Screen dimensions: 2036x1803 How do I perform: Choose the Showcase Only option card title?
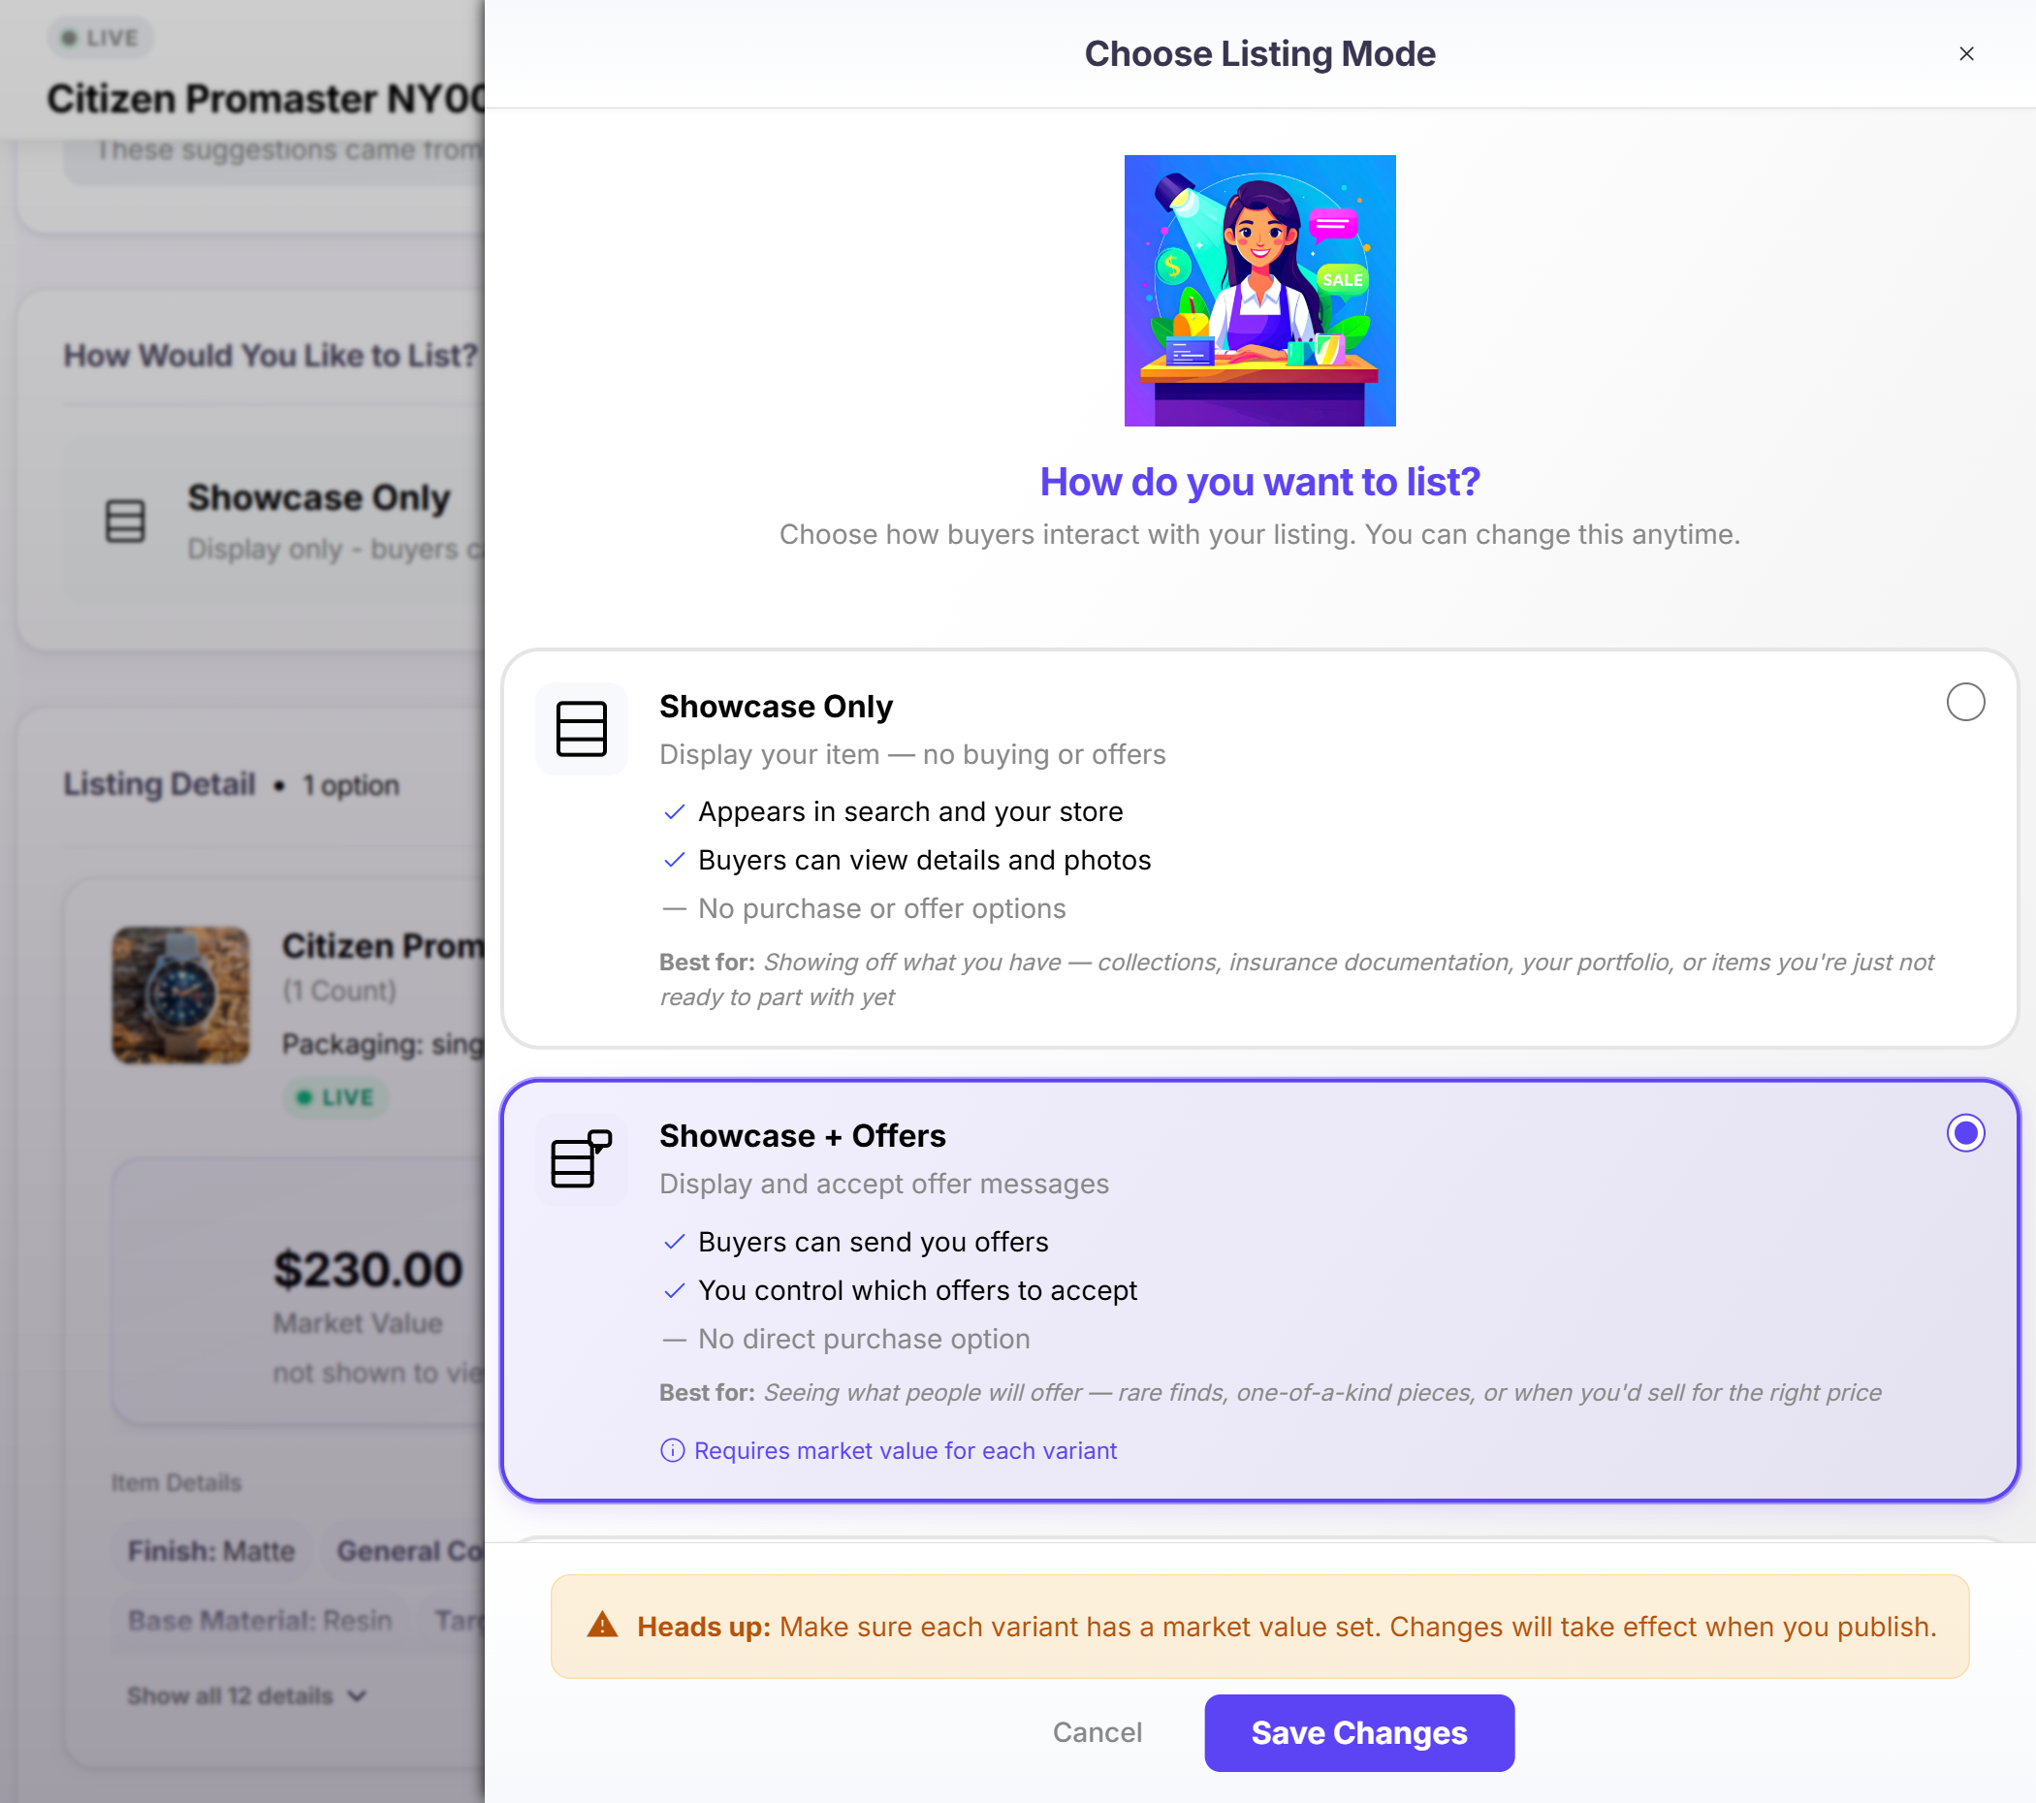[x=775, y=707]
